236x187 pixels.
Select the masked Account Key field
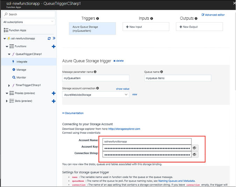tap(147, 148)
